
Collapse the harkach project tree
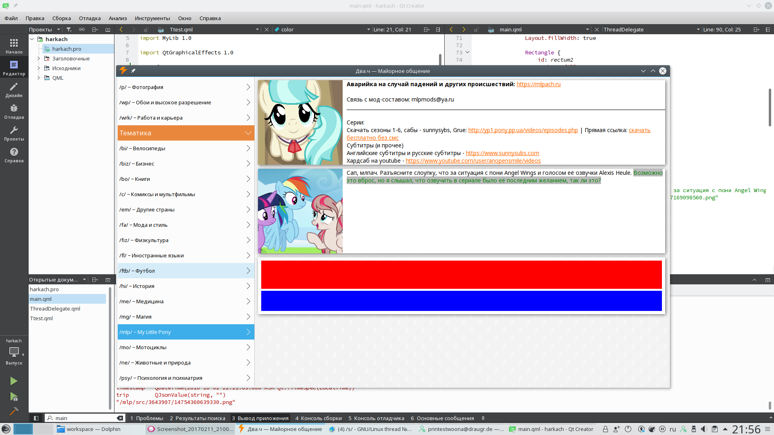pyautogui.click(x=32, y=39)
